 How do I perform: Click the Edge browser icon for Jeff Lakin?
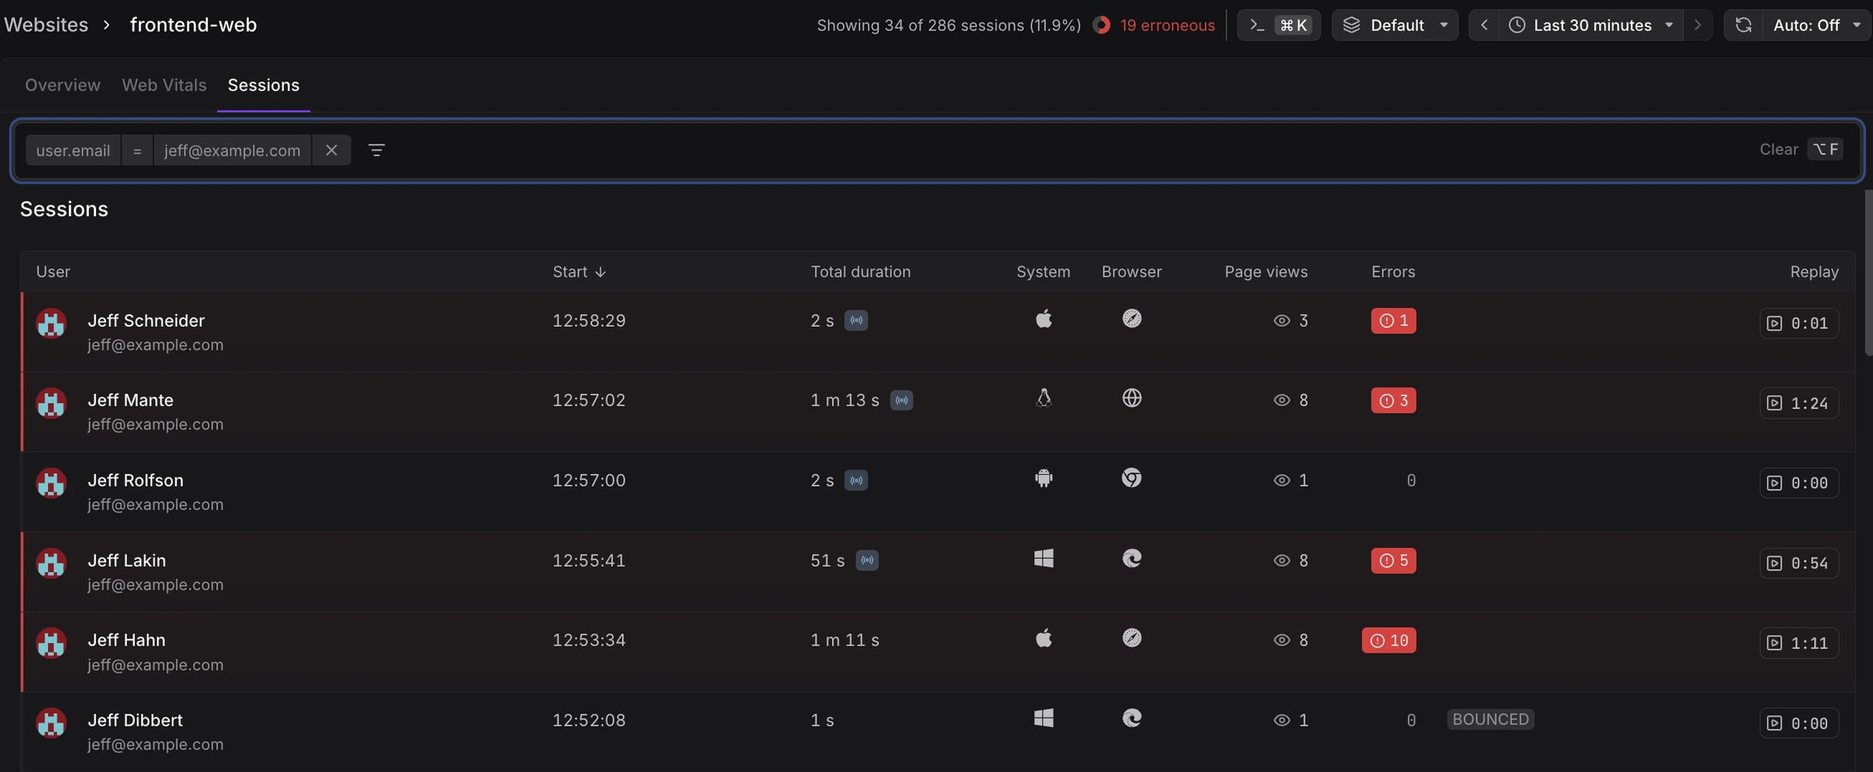tap(1132, 558)
